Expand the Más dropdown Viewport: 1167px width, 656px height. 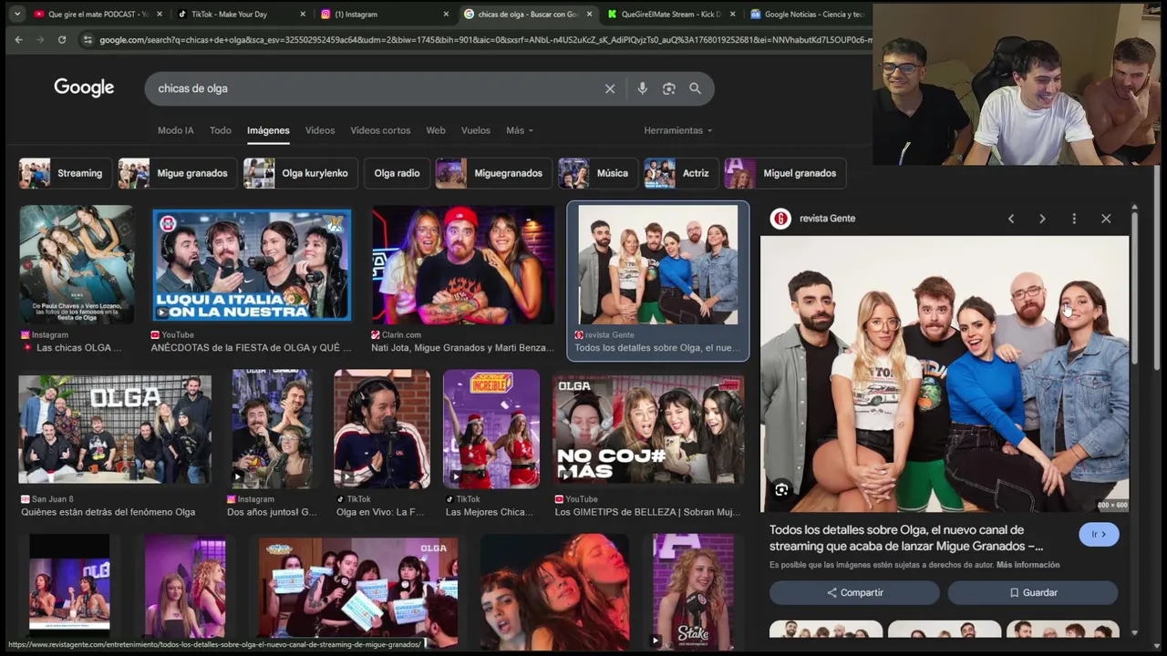pos(520,130)
